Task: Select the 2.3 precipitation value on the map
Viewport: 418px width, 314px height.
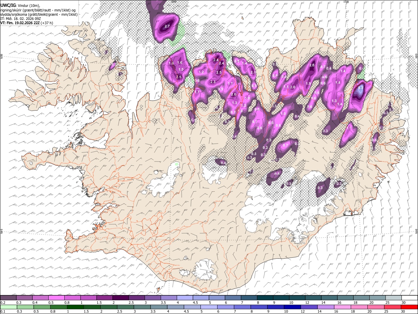Action: click(213, 82)
